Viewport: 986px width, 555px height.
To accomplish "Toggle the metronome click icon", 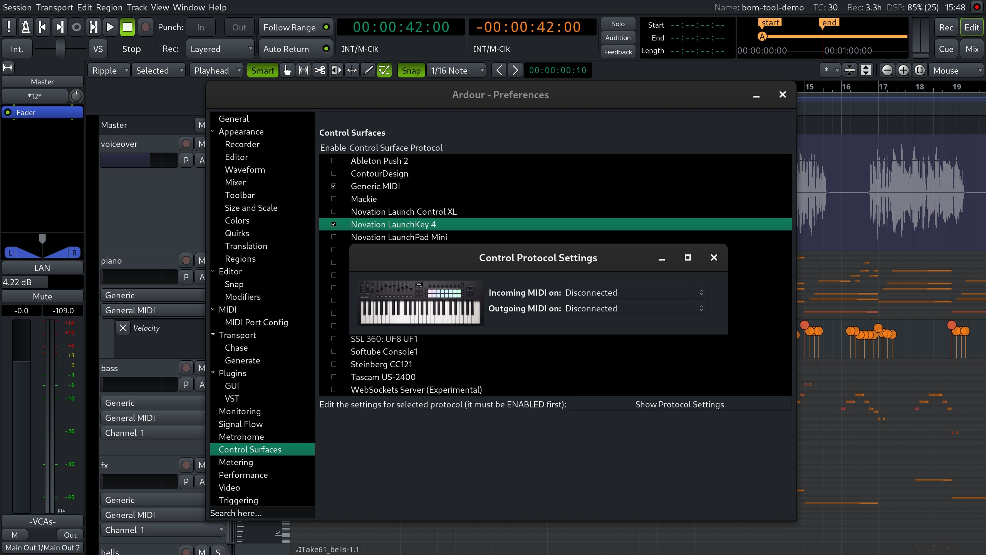I will [x=25, y=27].
